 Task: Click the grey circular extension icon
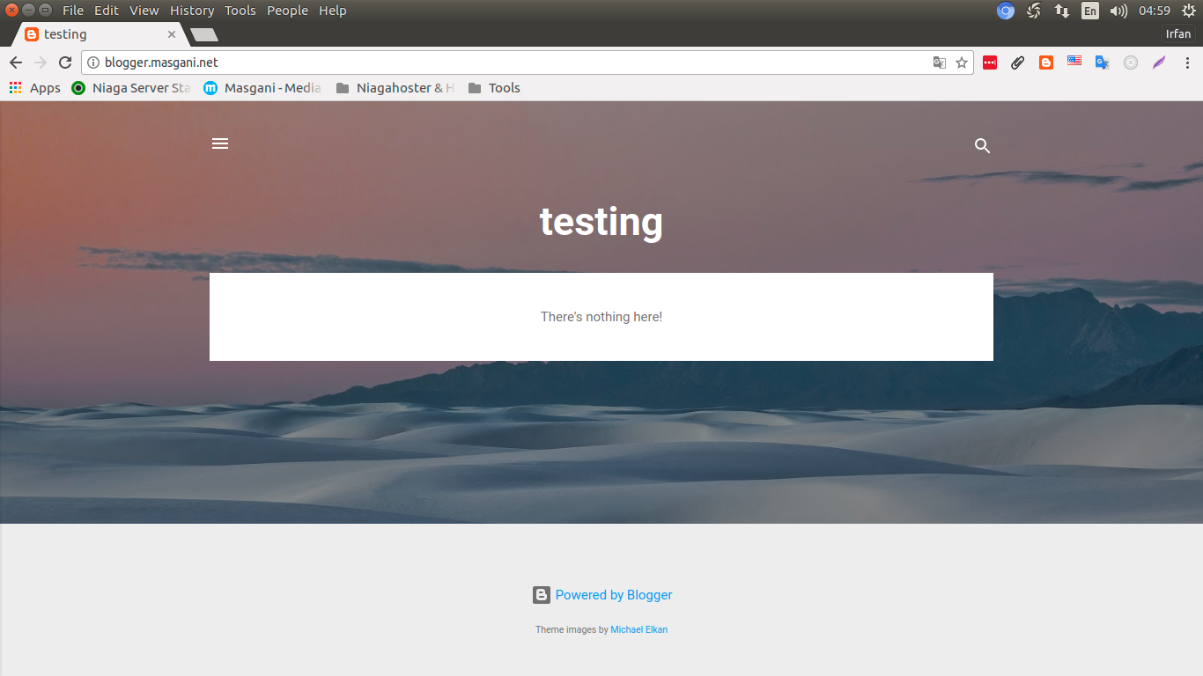pyautogui.click(x=1131, y=62)
